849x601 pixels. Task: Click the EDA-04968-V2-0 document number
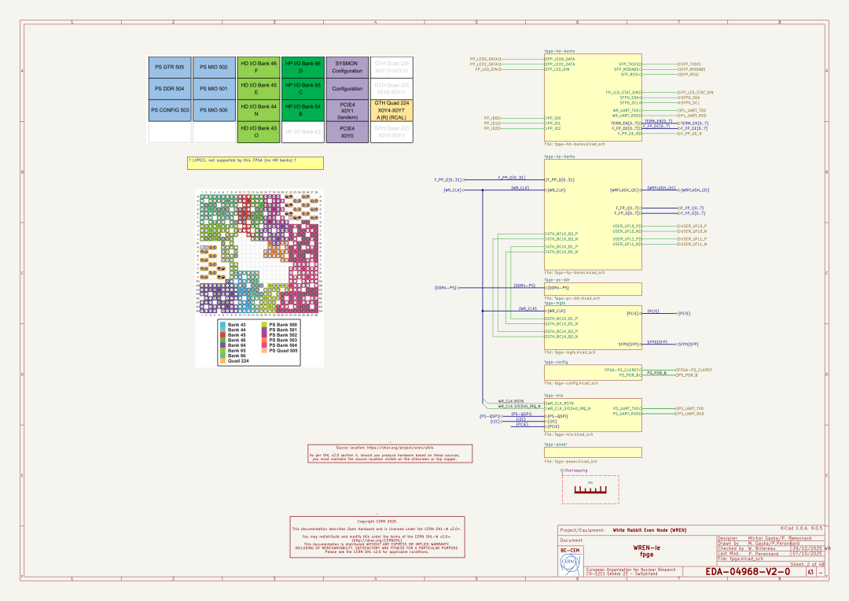coord(748,572)
